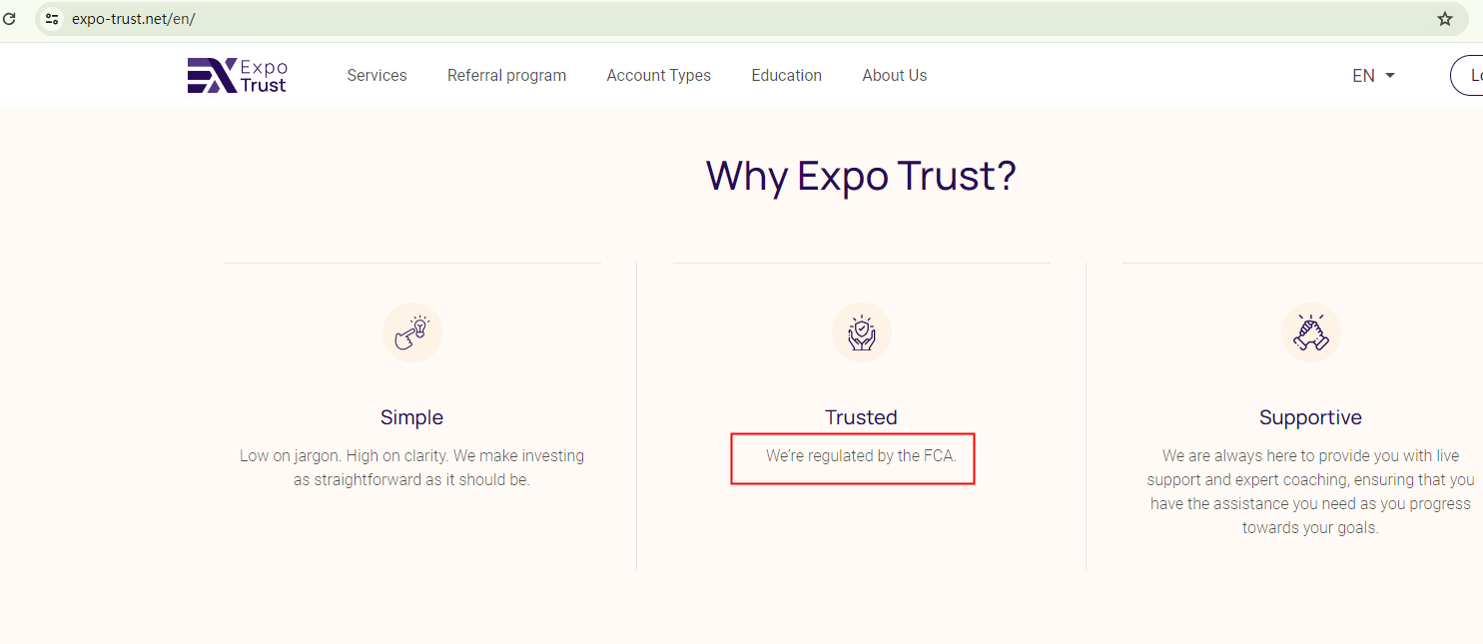Screen dimensions: 1483x644
Task: Click the "Simple" card title
Action: [411, 417]
